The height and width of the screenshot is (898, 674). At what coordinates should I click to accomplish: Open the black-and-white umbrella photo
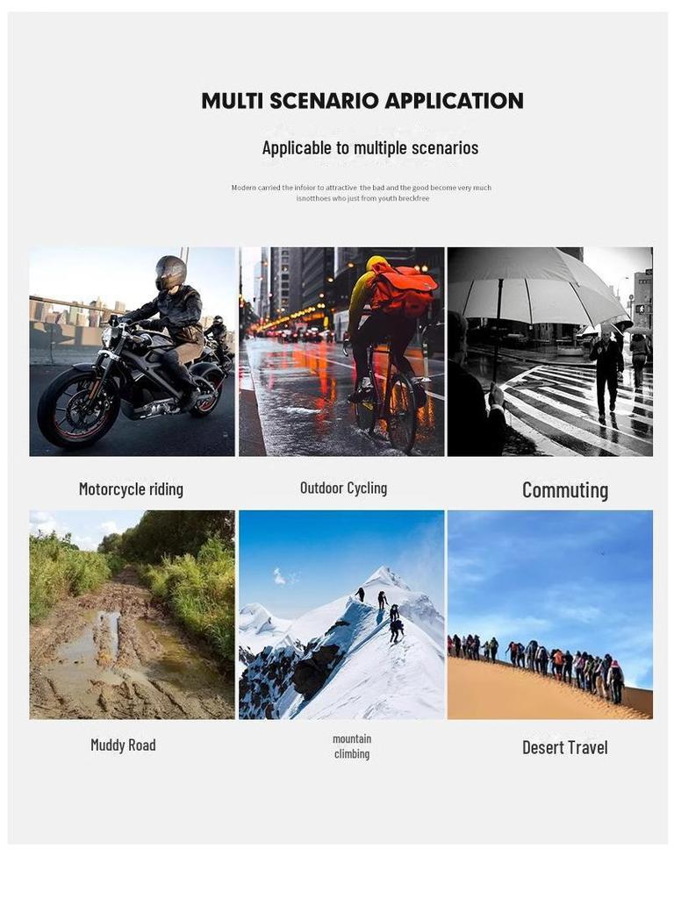550,352
